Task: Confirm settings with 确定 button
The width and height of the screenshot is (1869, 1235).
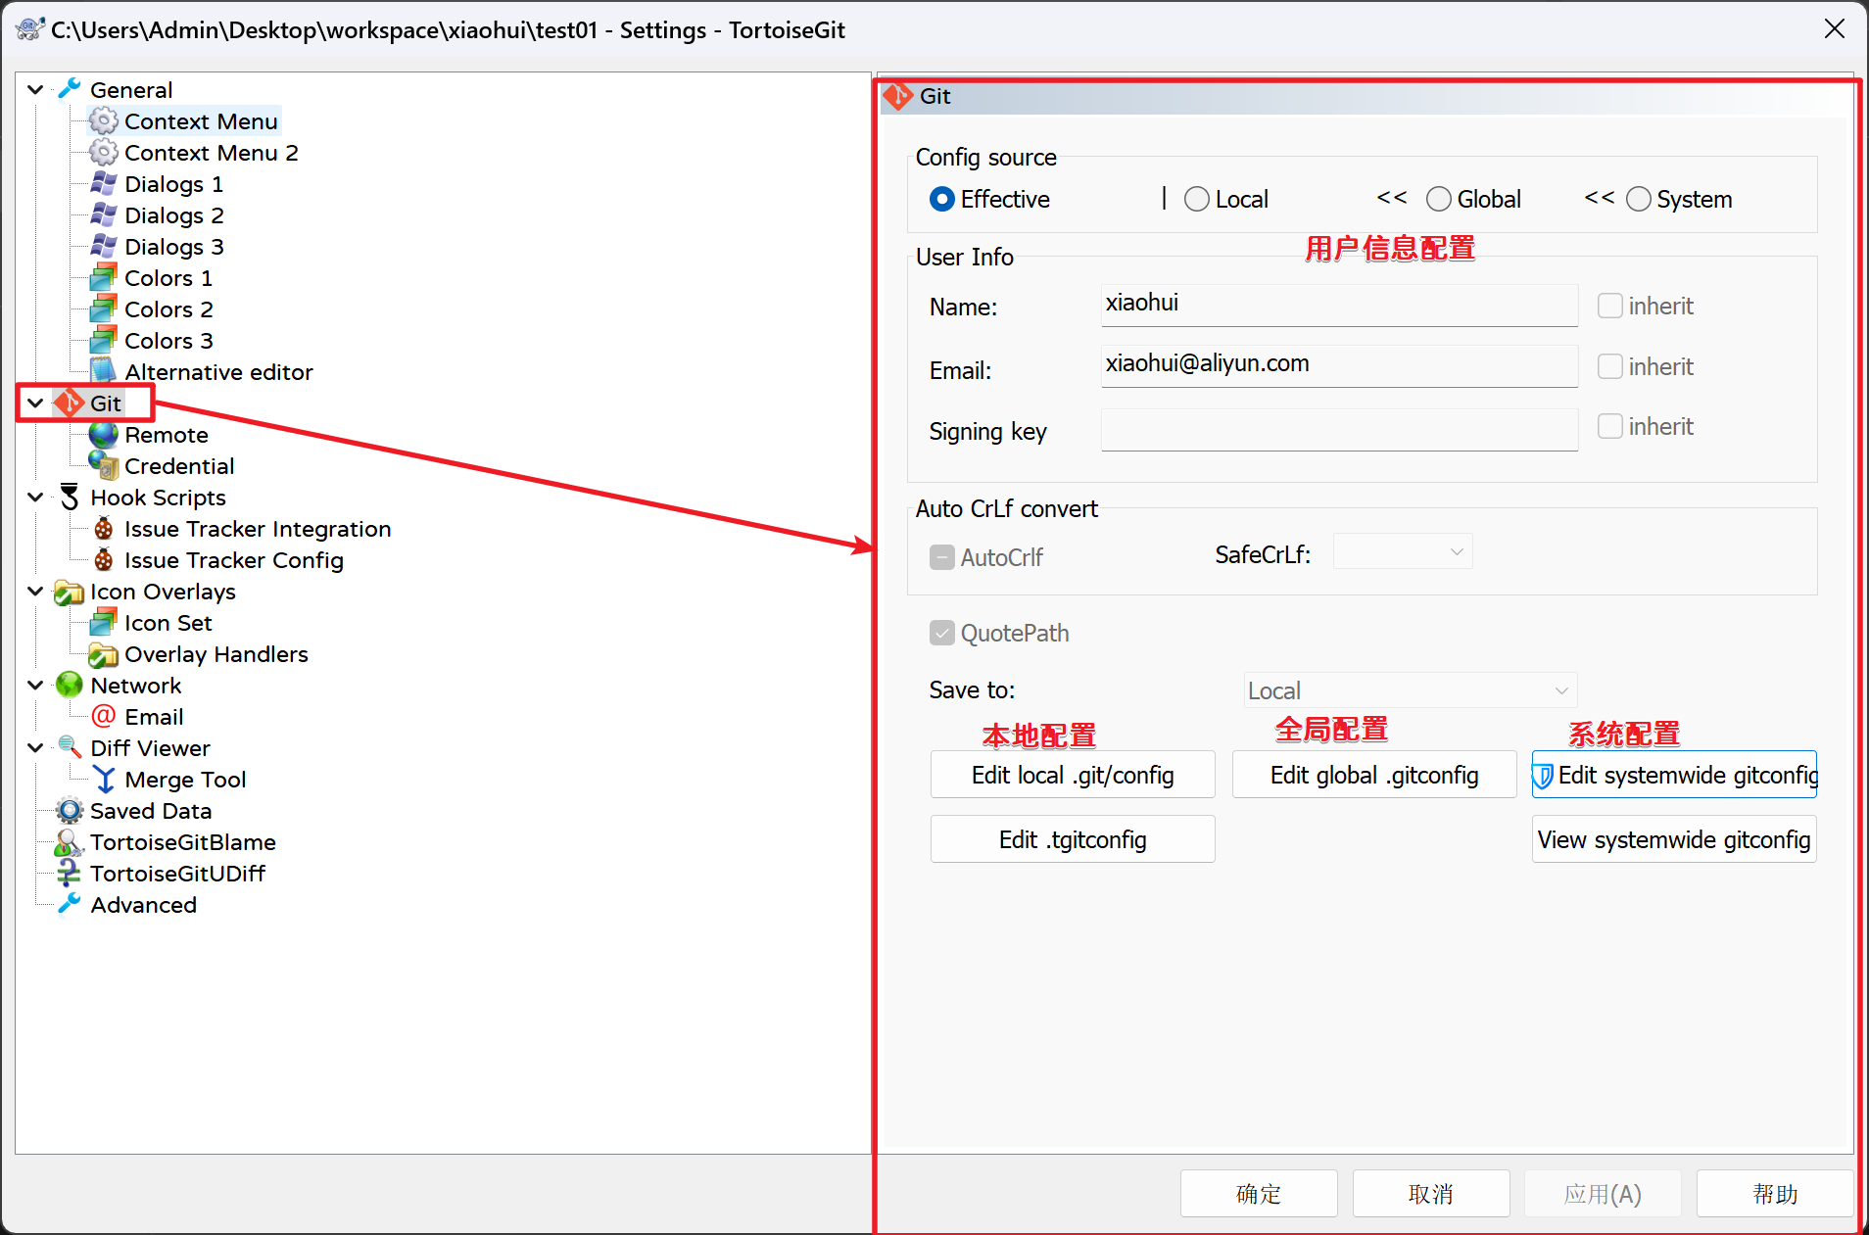Action: tap(1259, 1193)
